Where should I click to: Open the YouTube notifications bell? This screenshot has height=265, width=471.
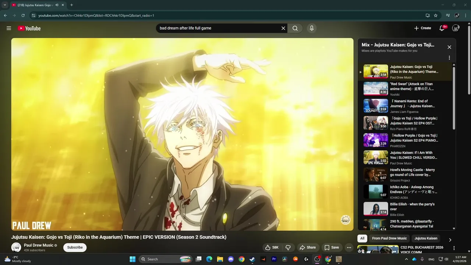442,28
